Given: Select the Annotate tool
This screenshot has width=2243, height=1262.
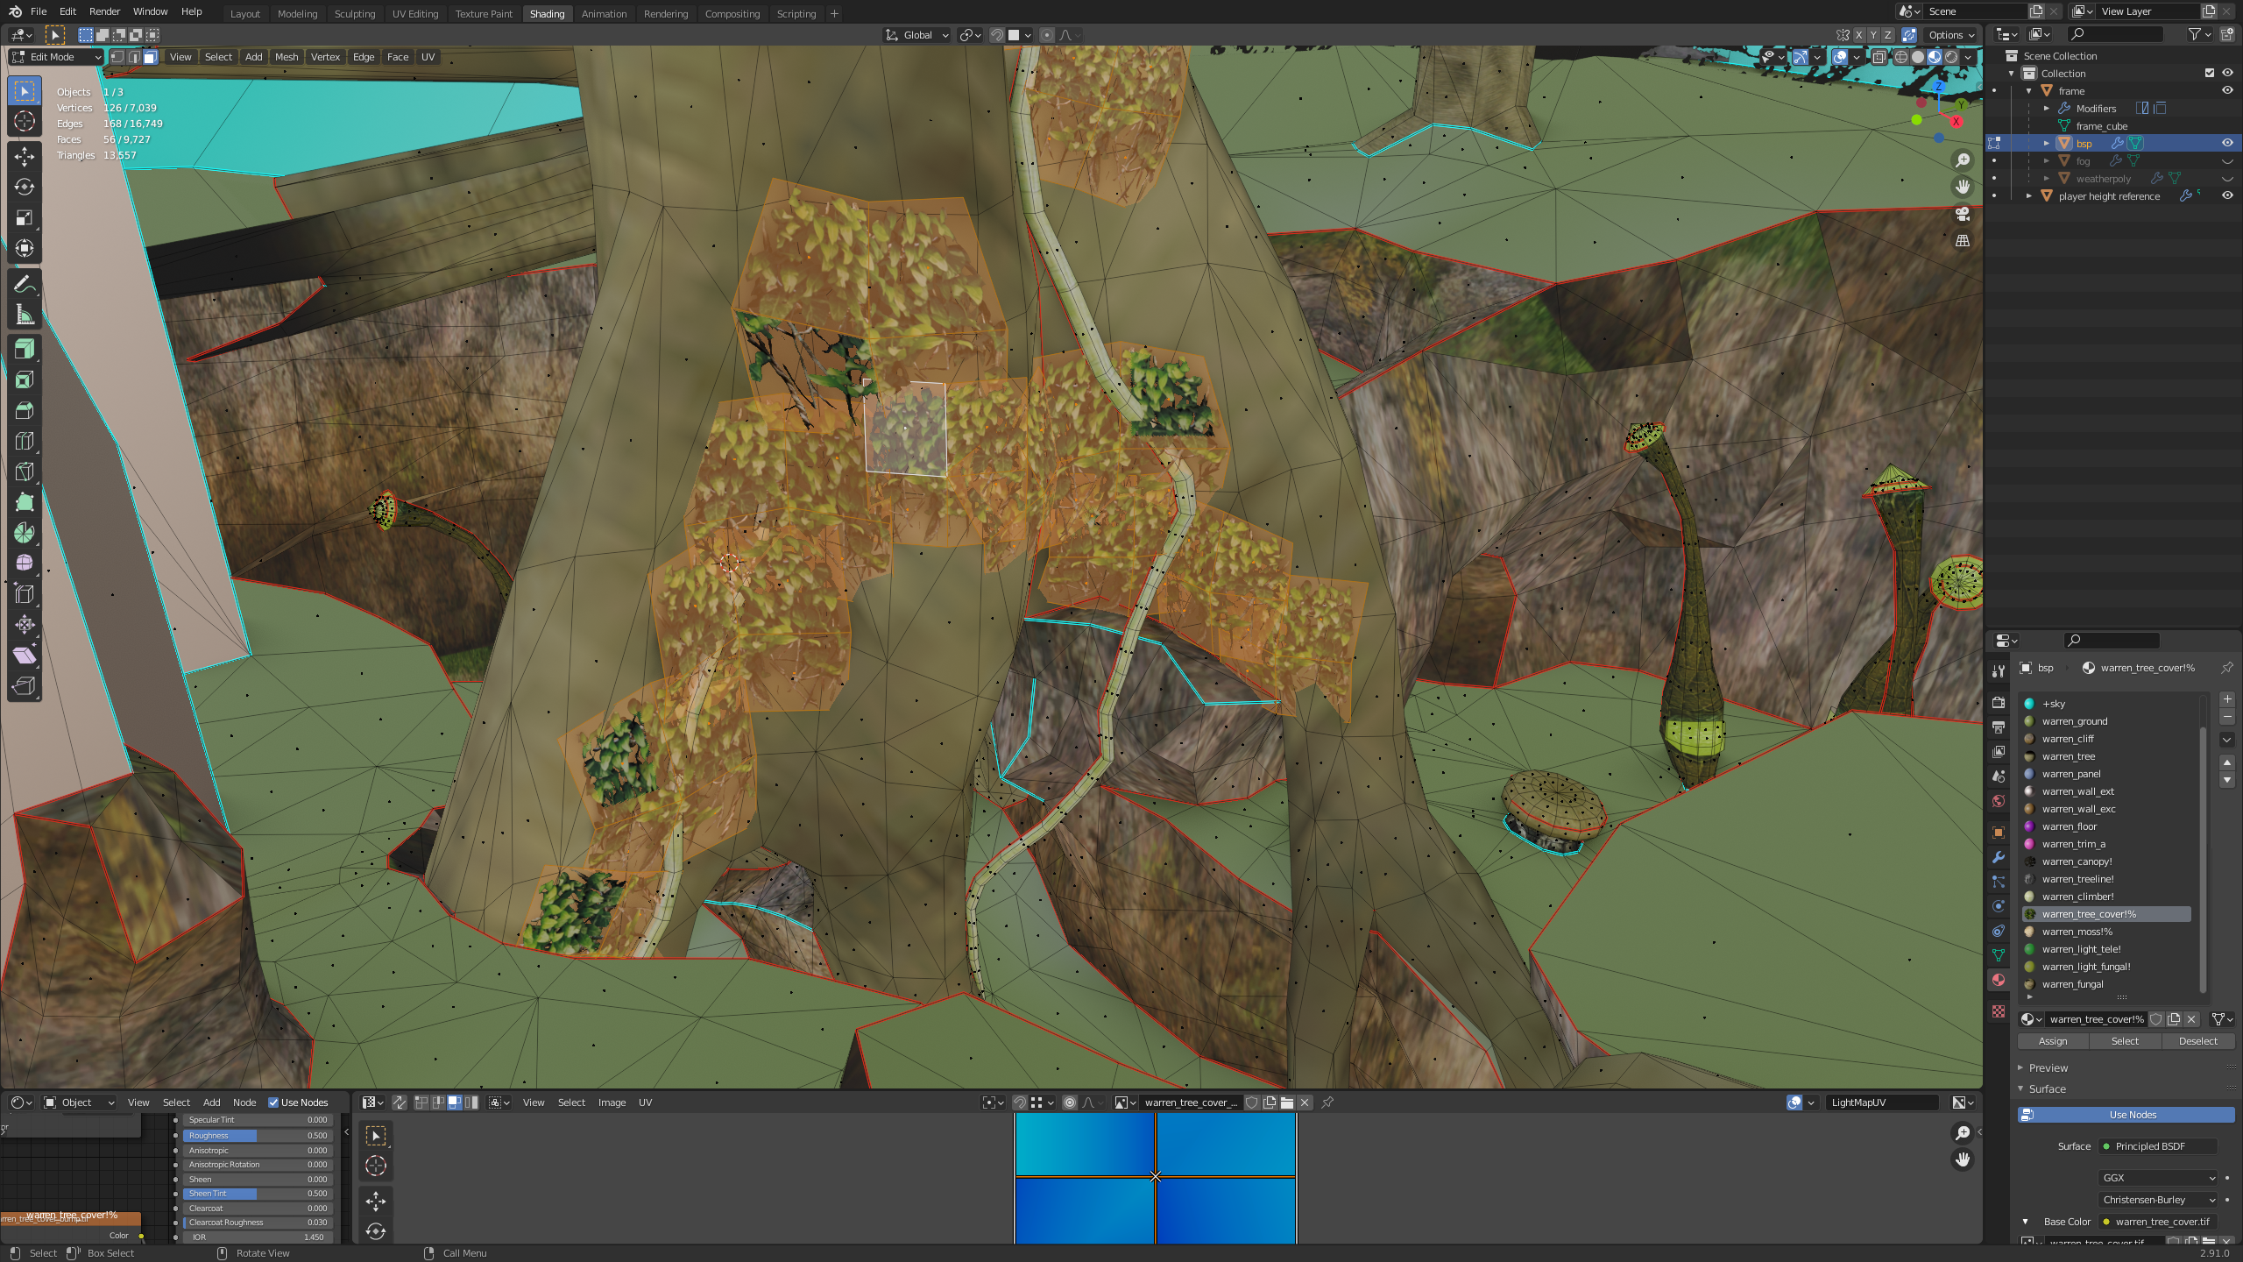Looking at the screenshot, I should tap(25, 284).
